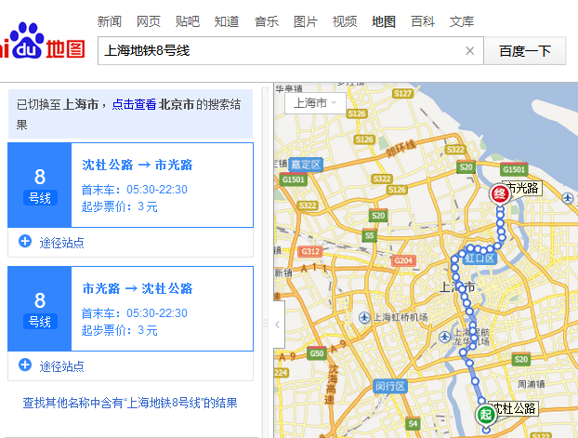
Task: Click the blue 8号线 badge of 市光路→沈杜公路
Action: 40,309
